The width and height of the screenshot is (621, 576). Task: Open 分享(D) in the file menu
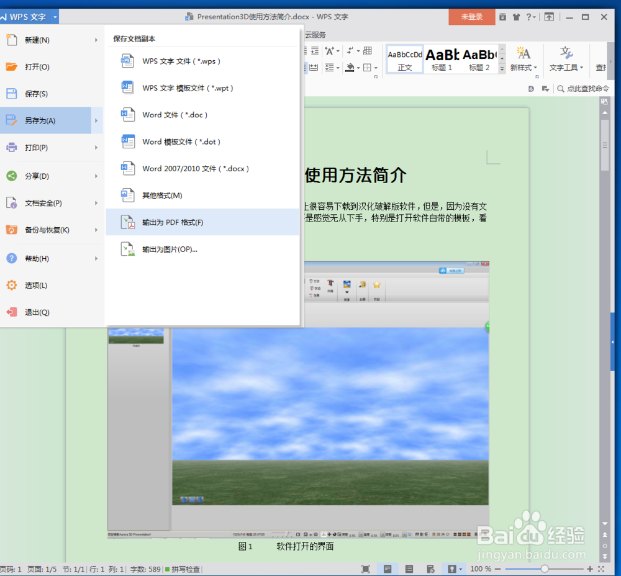52,176
